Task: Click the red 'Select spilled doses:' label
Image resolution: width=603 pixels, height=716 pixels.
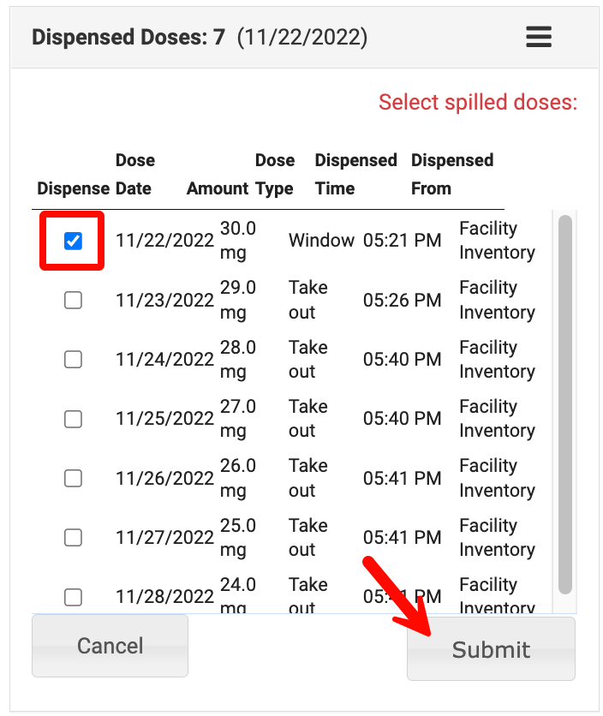Action: (x=479, y=102)
